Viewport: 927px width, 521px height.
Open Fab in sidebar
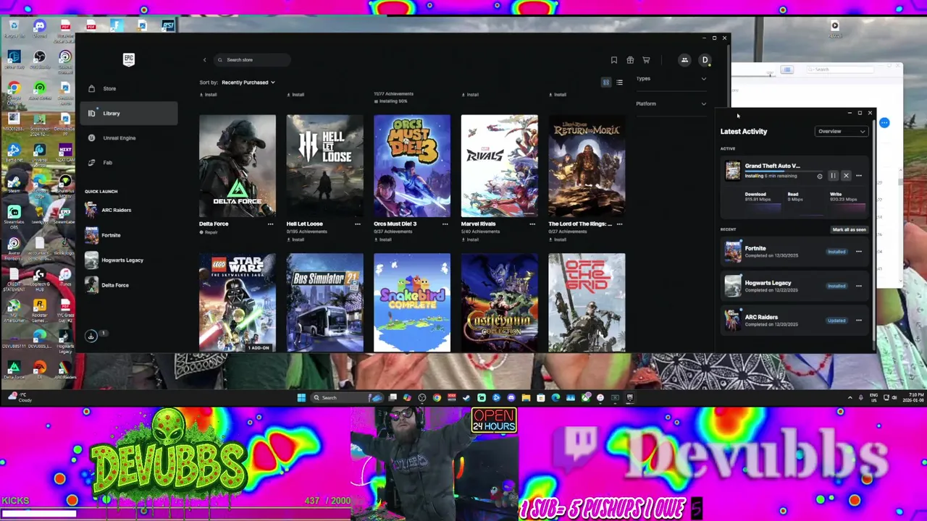(x=127, y=162)
